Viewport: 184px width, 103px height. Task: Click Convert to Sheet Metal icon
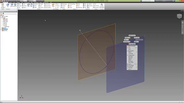coord(101,6)
